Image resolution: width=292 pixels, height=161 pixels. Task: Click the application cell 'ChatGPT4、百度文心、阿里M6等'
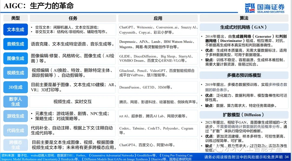pyautogui.click(x=158, y=145)
